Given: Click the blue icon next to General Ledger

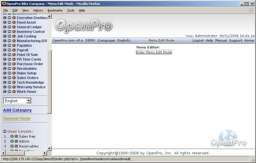Looking at the screenshot, I should tap(5, 27).
